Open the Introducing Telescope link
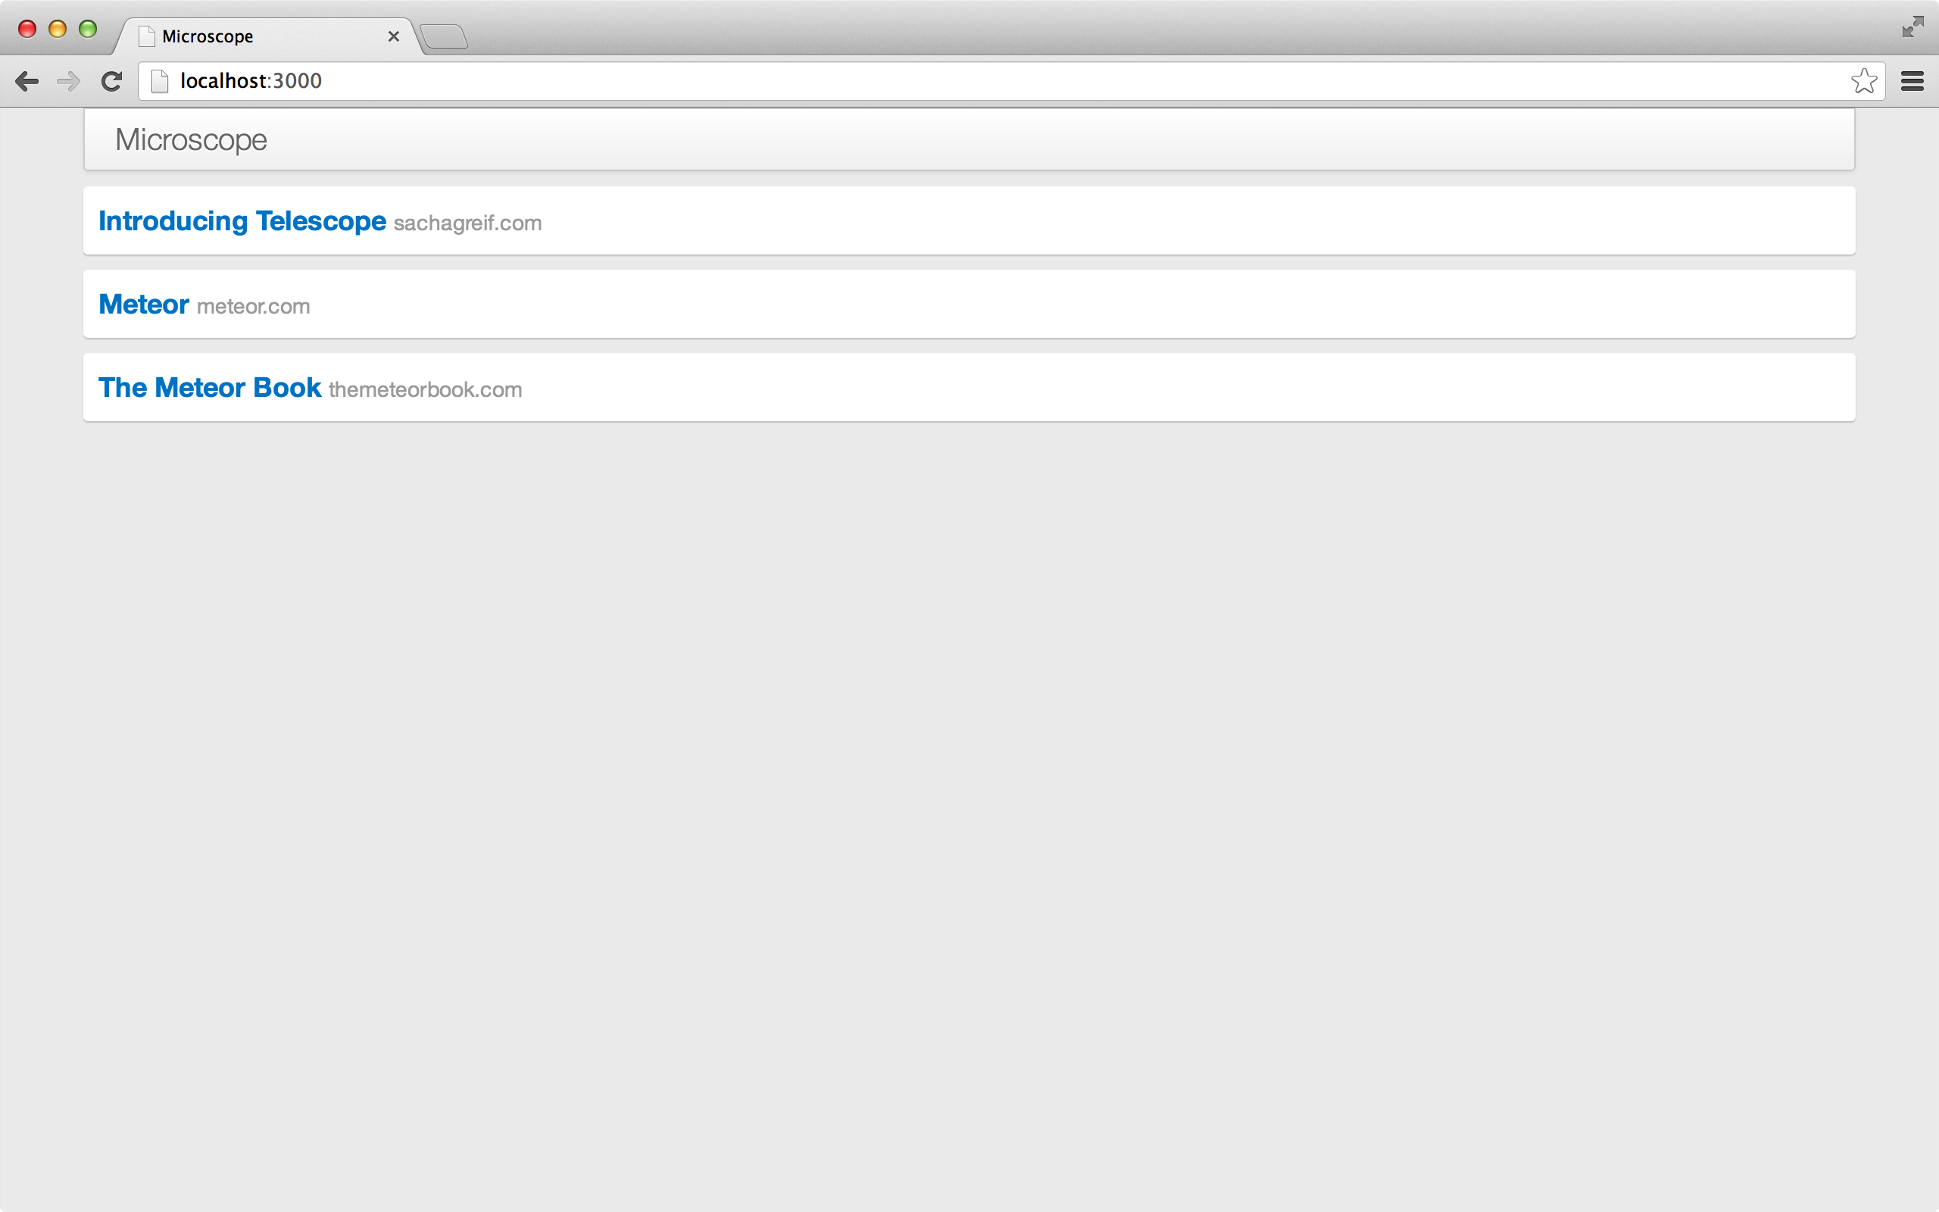The width and height of the screenshot is (1939, 1212). 242,221
